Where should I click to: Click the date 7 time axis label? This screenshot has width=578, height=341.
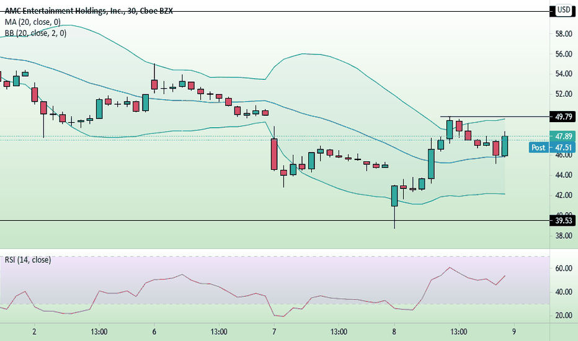[274, 332]
